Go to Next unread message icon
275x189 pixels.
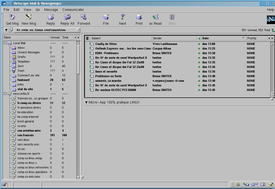122,17
